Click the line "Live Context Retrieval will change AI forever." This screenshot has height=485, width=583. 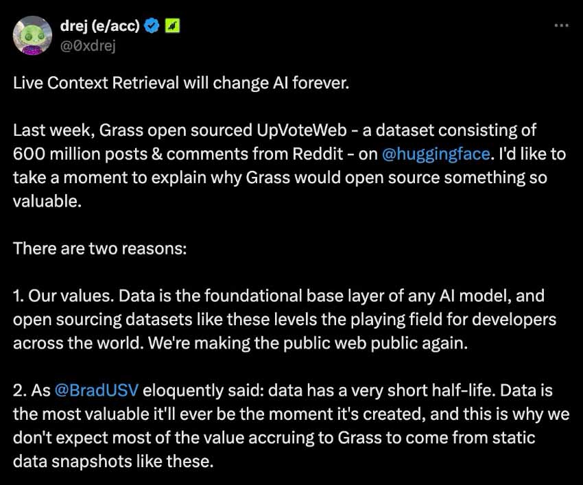(181, 84)
